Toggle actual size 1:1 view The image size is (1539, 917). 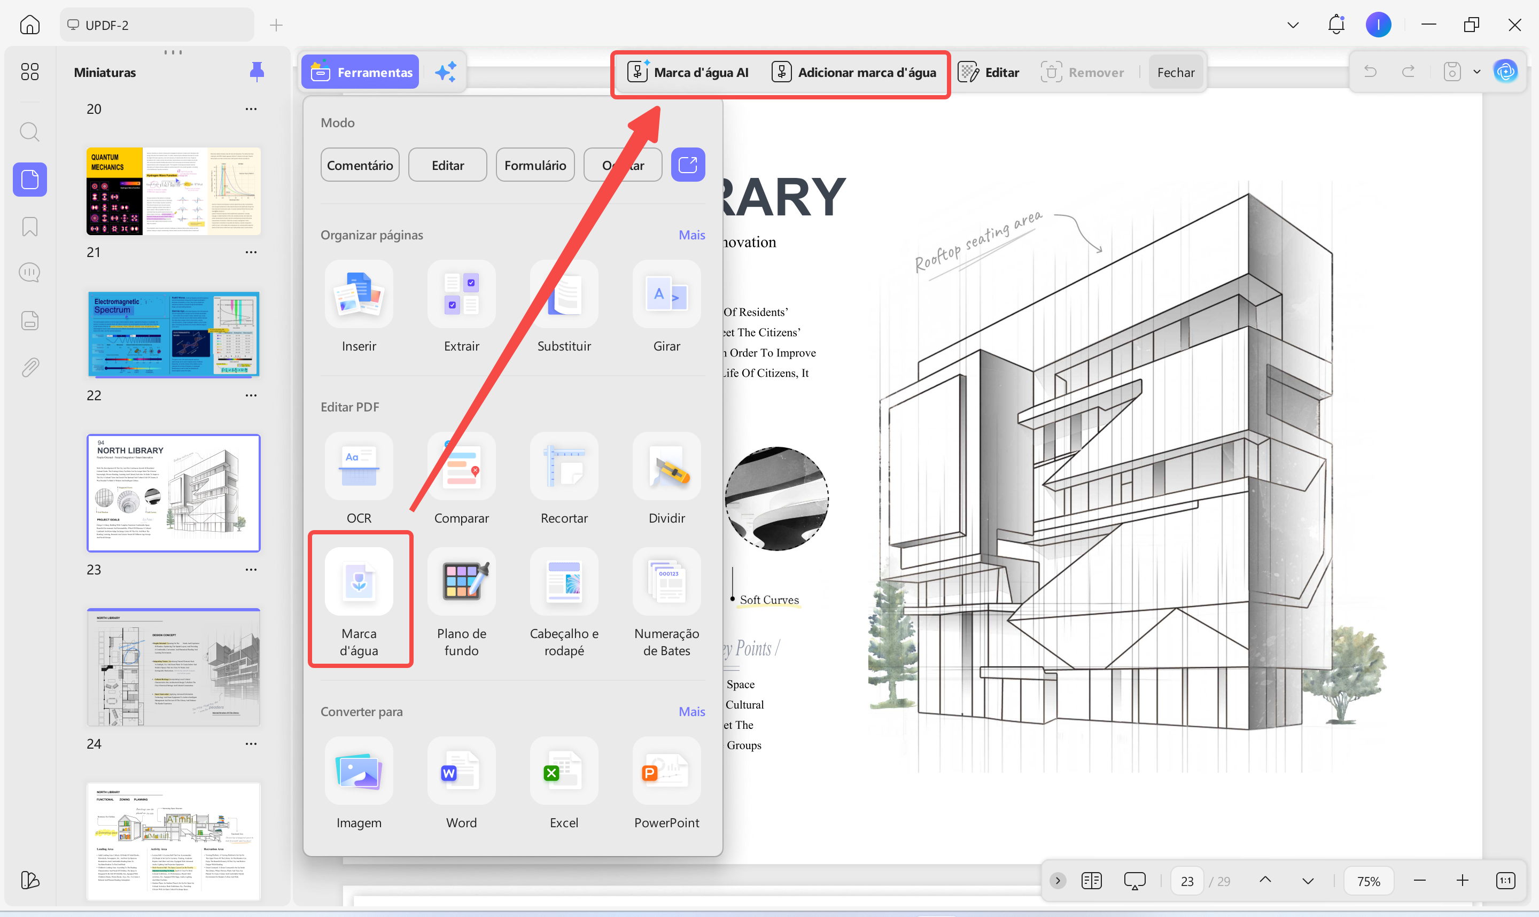[x=1506, y=881]
